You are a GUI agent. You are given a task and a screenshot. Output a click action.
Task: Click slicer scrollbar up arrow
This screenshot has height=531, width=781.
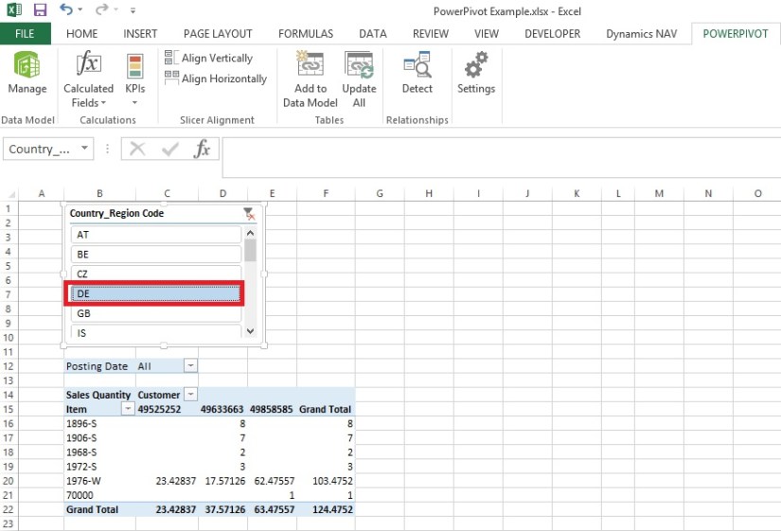click(250, 233)
